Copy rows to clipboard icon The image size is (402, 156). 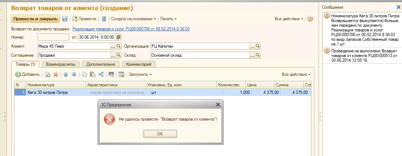coord(84,74)
